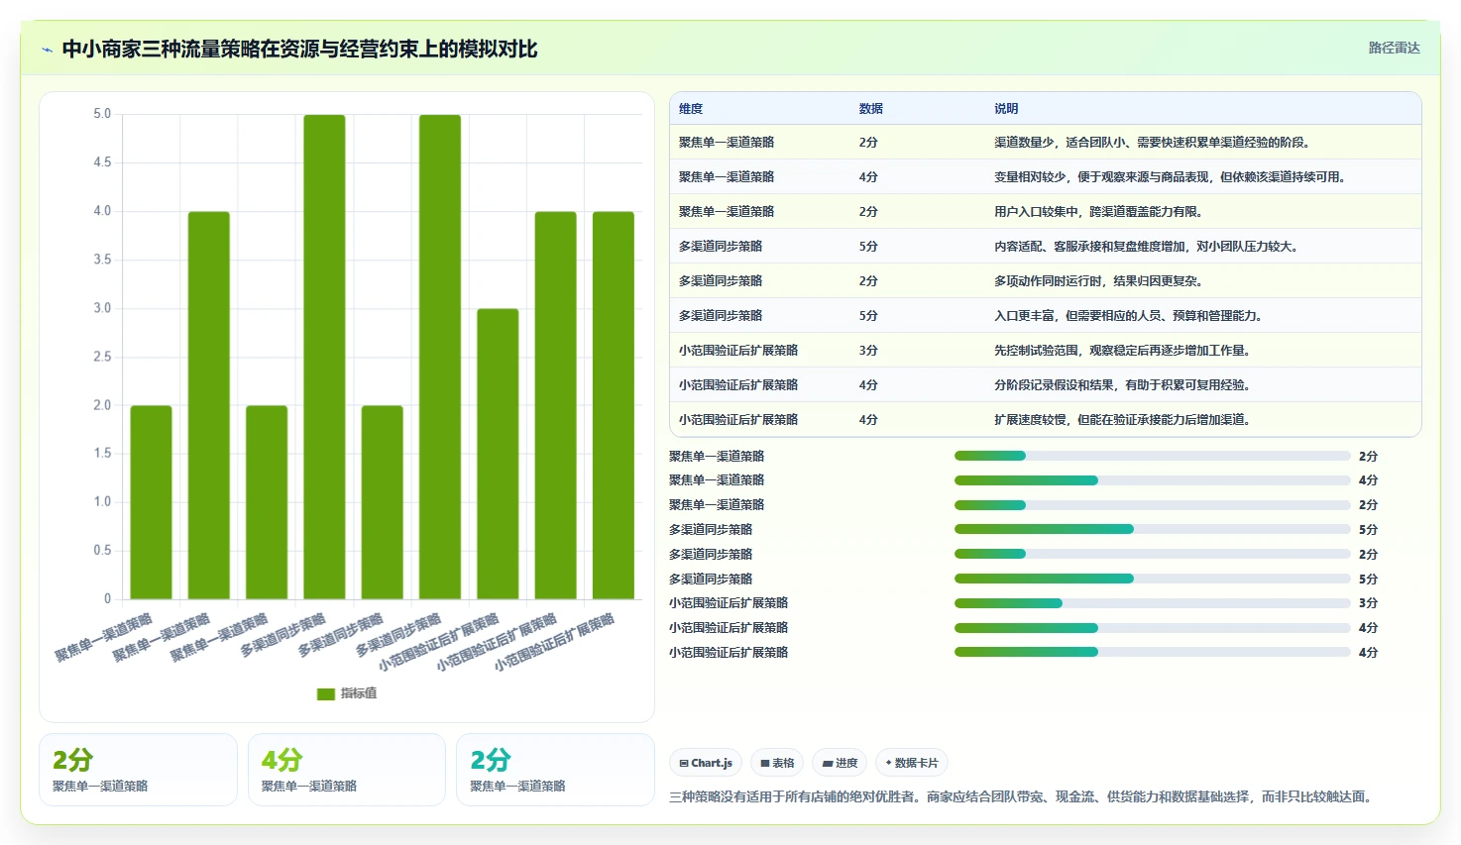Viewport: 1461px width, 845px height.
Task: Click the 表格 chip
Action: [777, 763]
